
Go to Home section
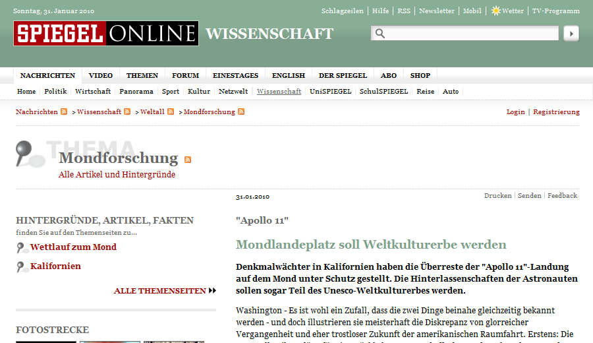coord(26,91)
